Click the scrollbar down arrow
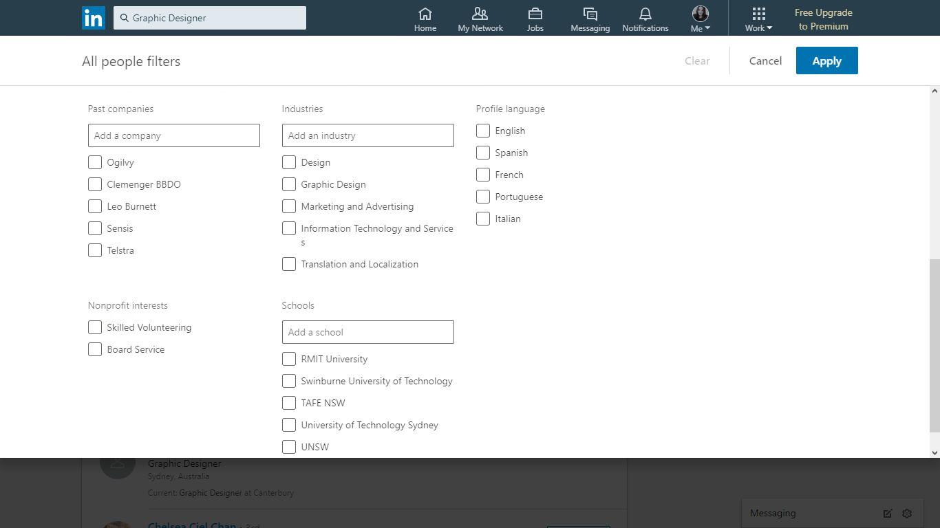Viewport: 940px width, 528px height. (x=934, y=452)
